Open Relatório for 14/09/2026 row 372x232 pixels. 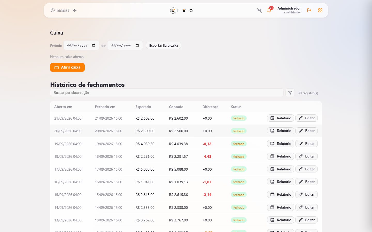point(281,207)
